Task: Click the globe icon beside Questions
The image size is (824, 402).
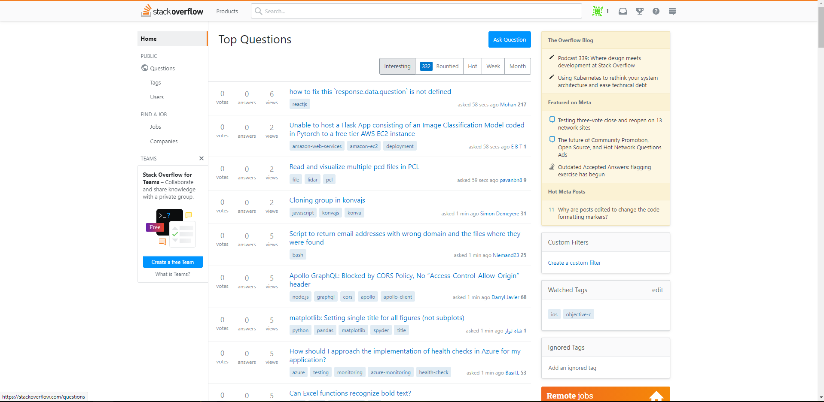Action: click(145, 68)
